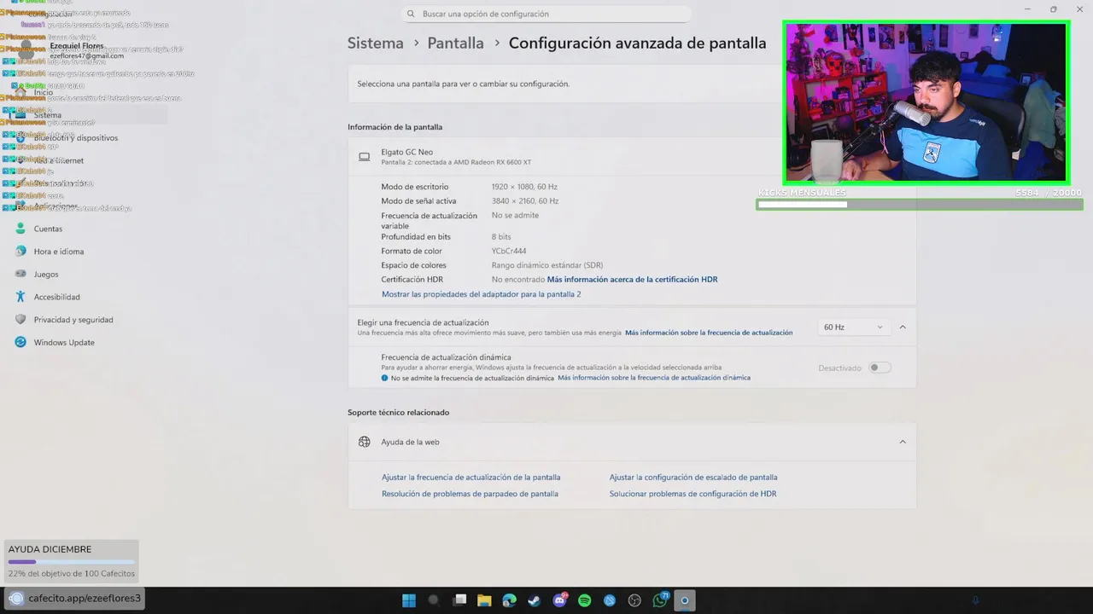The image size is (1093, 614).
Task: Open Privacidad y seguridad shield icon
Action: [x=20, y=320]
